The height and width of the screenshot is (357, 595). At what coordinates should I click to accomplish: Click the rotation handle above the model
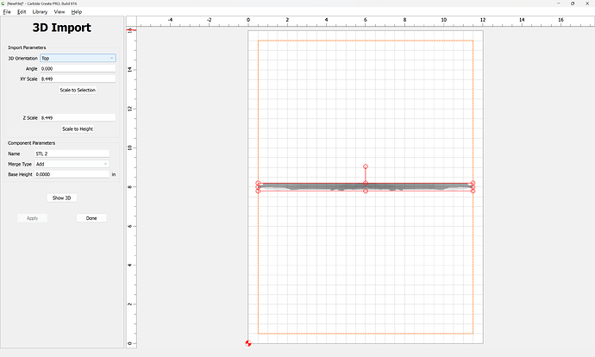pos(366,166)
